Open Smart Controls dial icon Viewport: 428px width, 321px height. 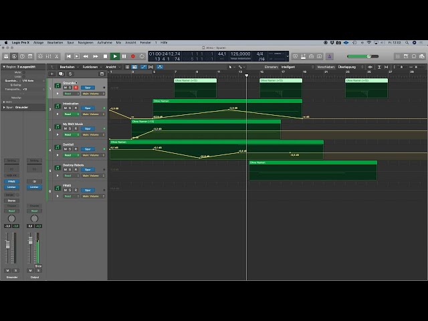(40, 56)
